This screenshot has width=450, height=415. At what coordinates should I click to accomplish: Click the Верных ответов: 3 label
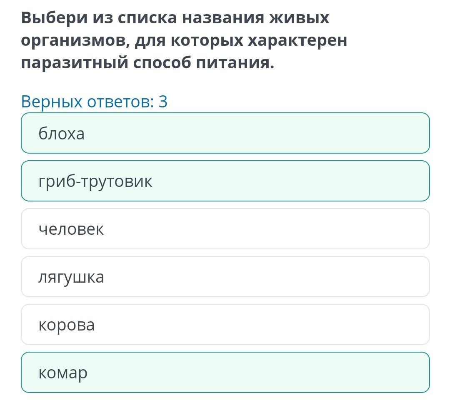pos(95,102)
